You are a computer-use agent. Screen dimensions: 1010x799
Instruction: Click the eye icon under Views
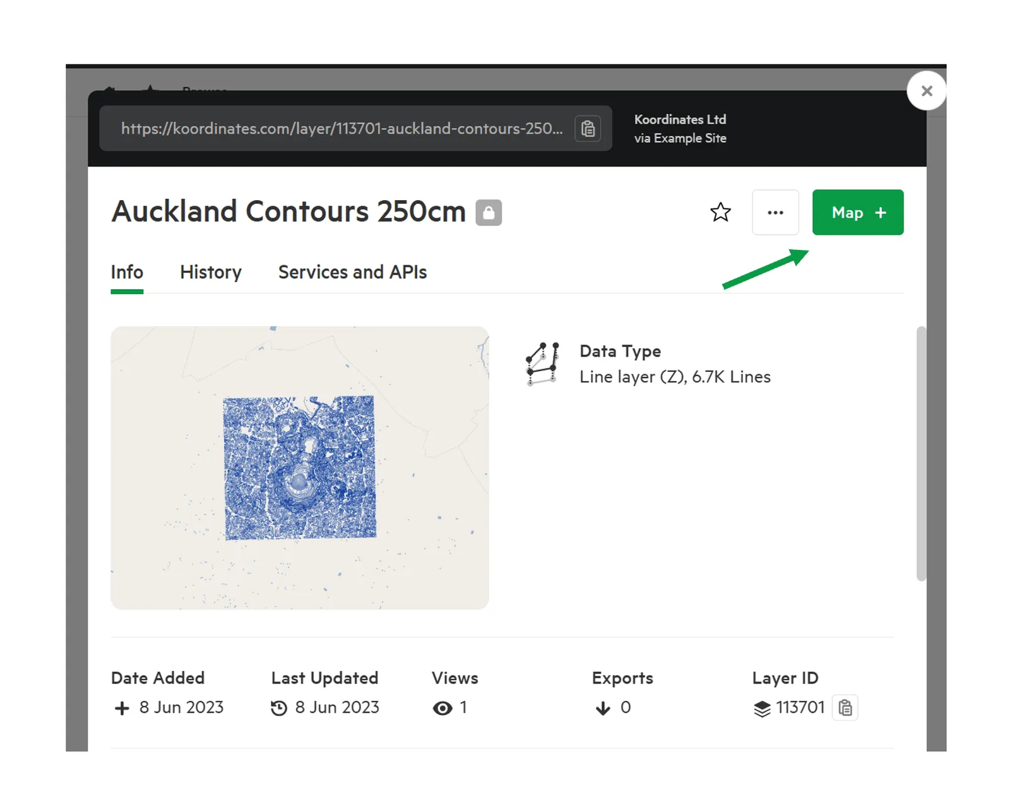(443, 708)
